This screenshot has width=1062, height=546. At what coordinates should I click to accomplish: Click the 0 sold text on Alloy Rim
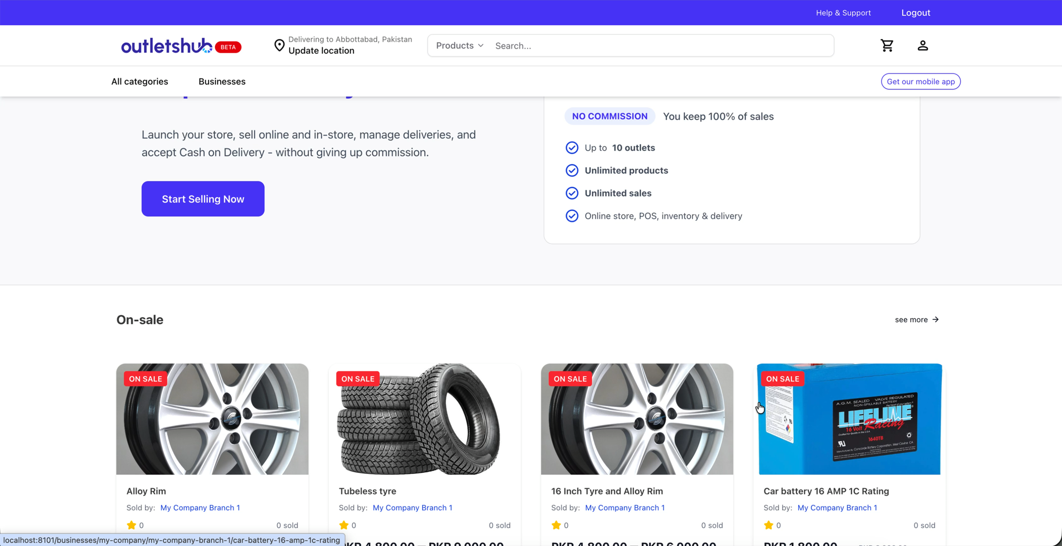(287, 525)
